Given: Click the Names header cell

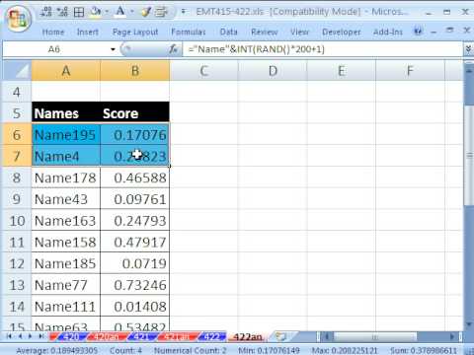Looking at the screenshot, I should click(66, 113).
